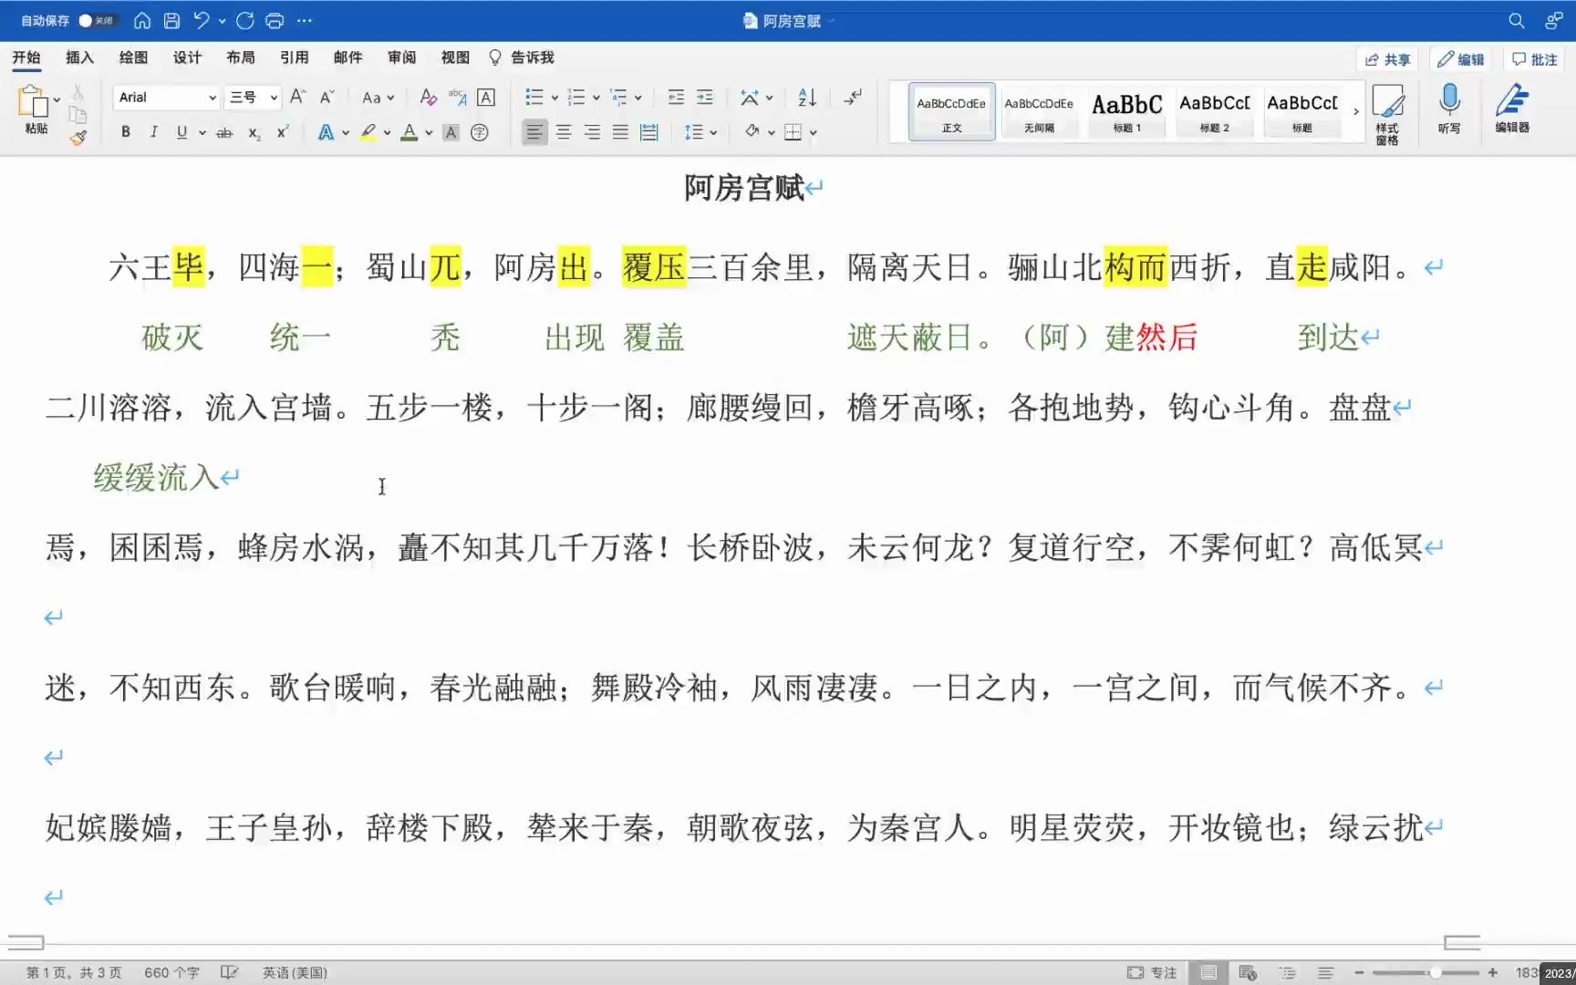Apply red font color
Image resolution: width=1576 pixels, height=985 pixels.
410,132
